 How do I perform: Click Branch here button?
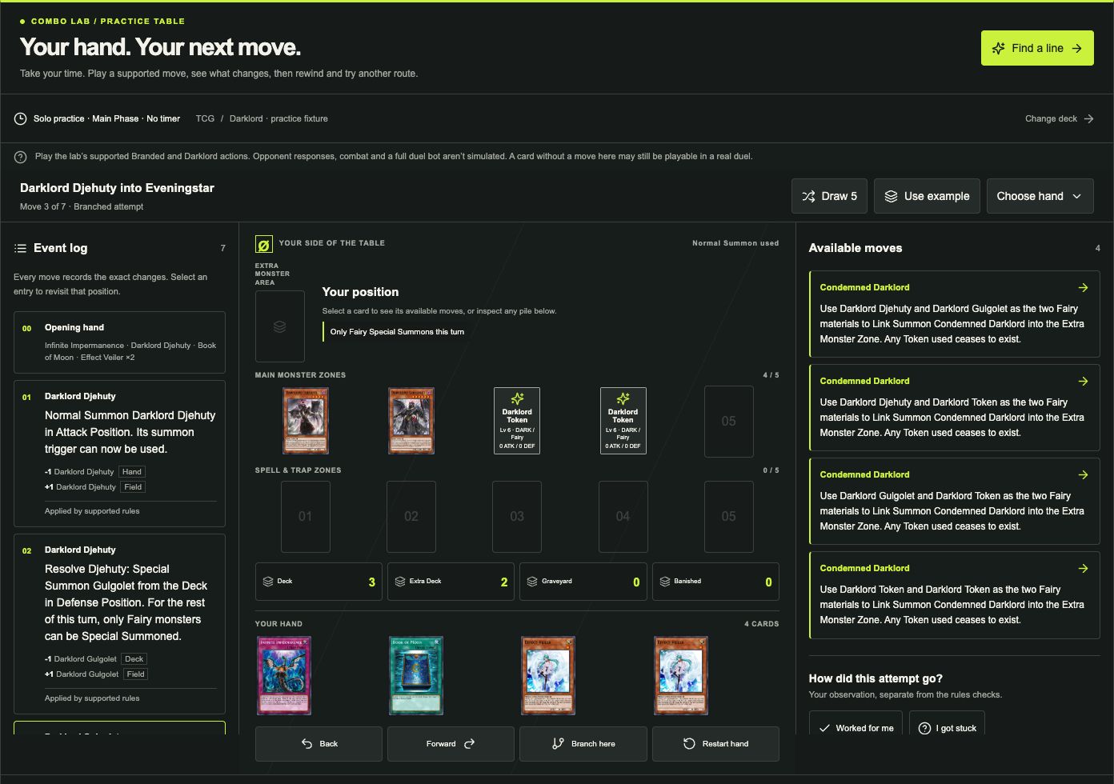[583, 744]
